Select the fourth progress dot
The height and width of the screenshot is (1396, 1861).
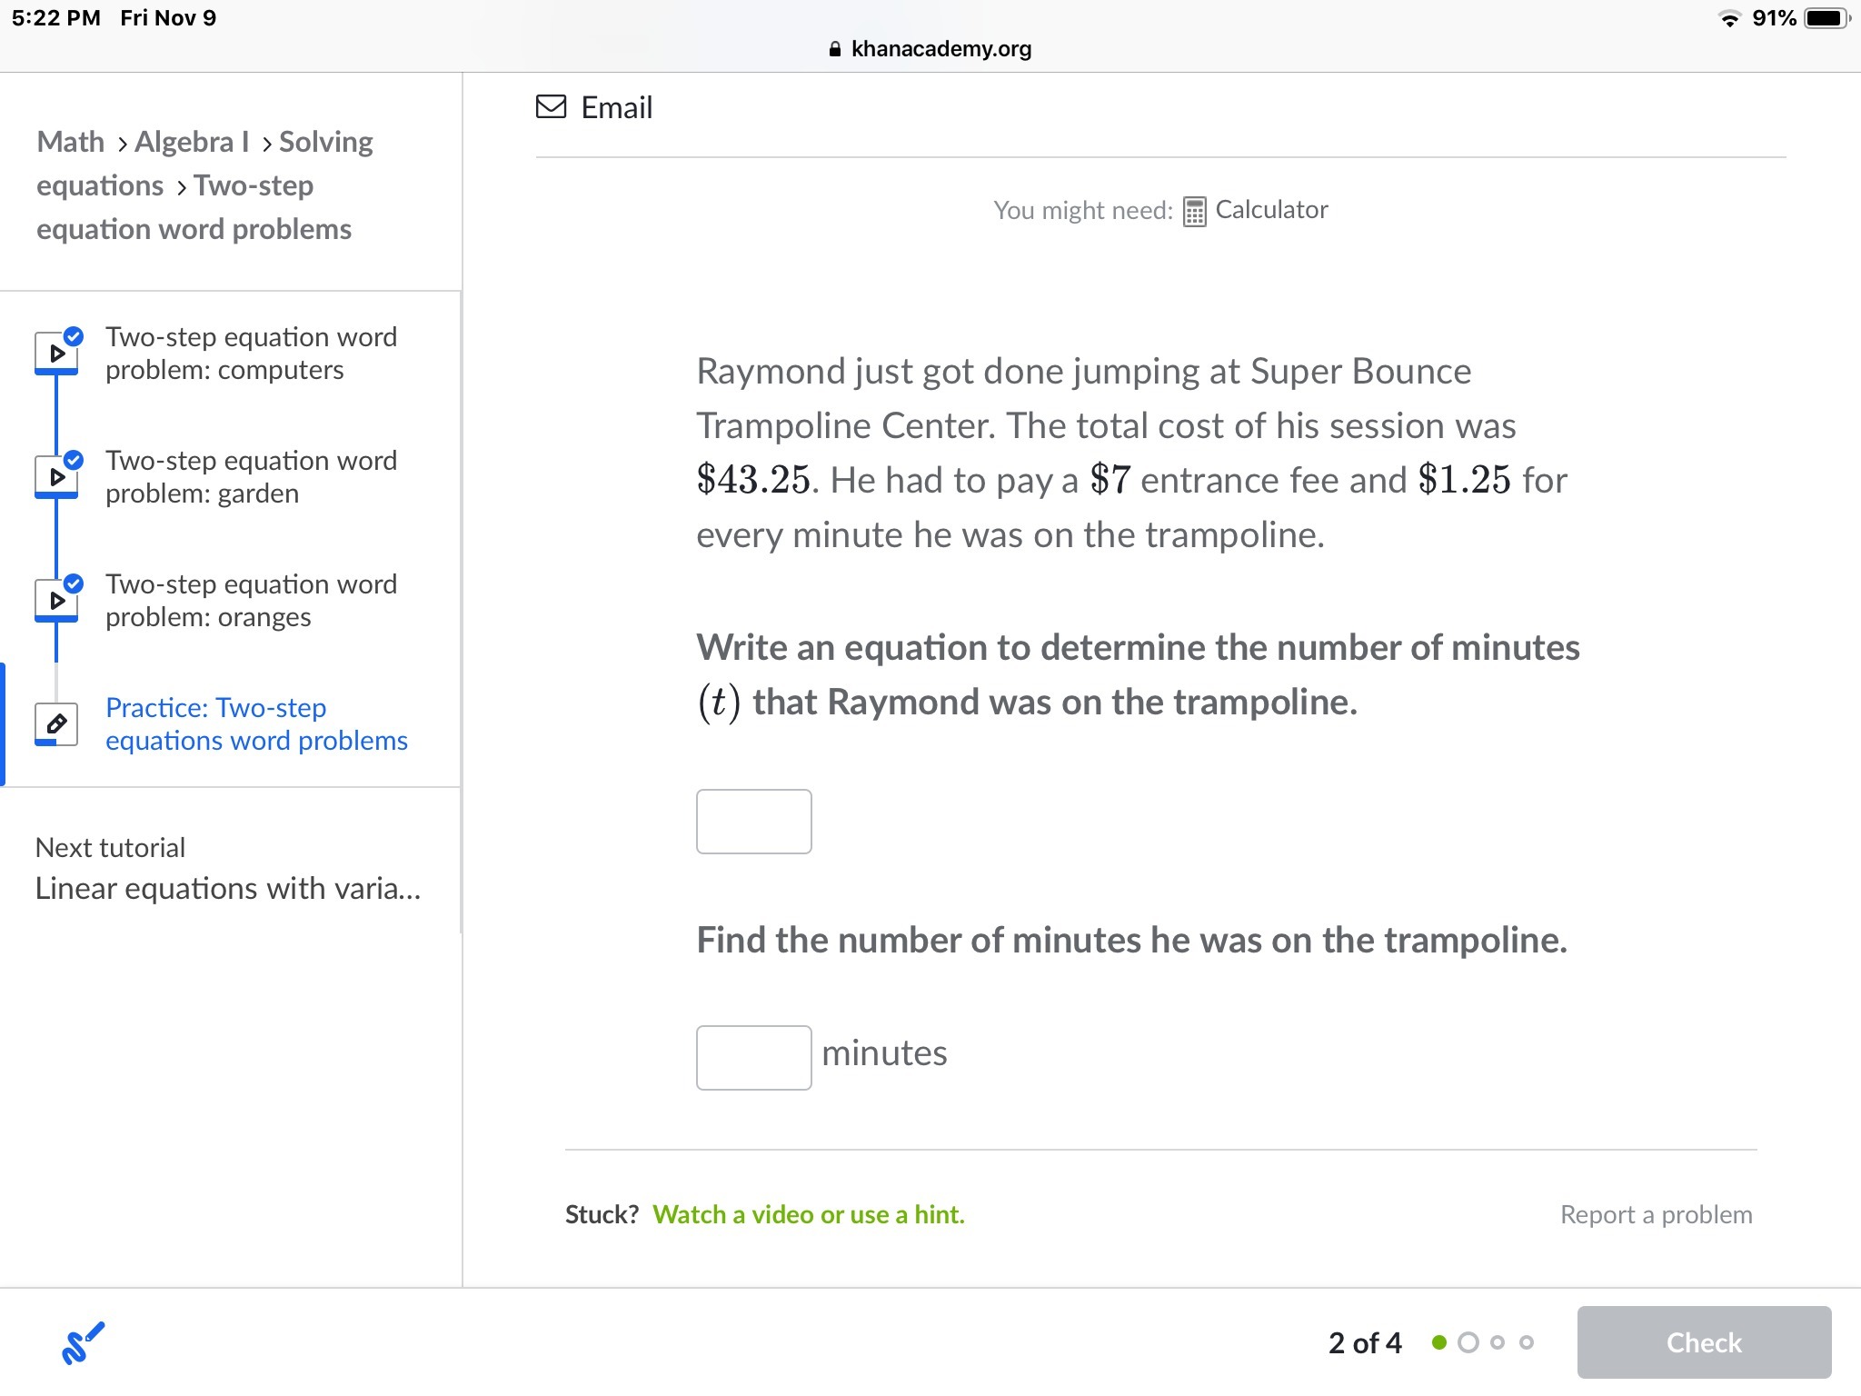coord(1527,1342)
